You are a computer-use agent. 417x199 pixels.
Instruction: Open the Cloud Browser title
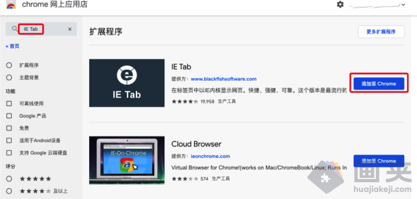pos(196,144)
